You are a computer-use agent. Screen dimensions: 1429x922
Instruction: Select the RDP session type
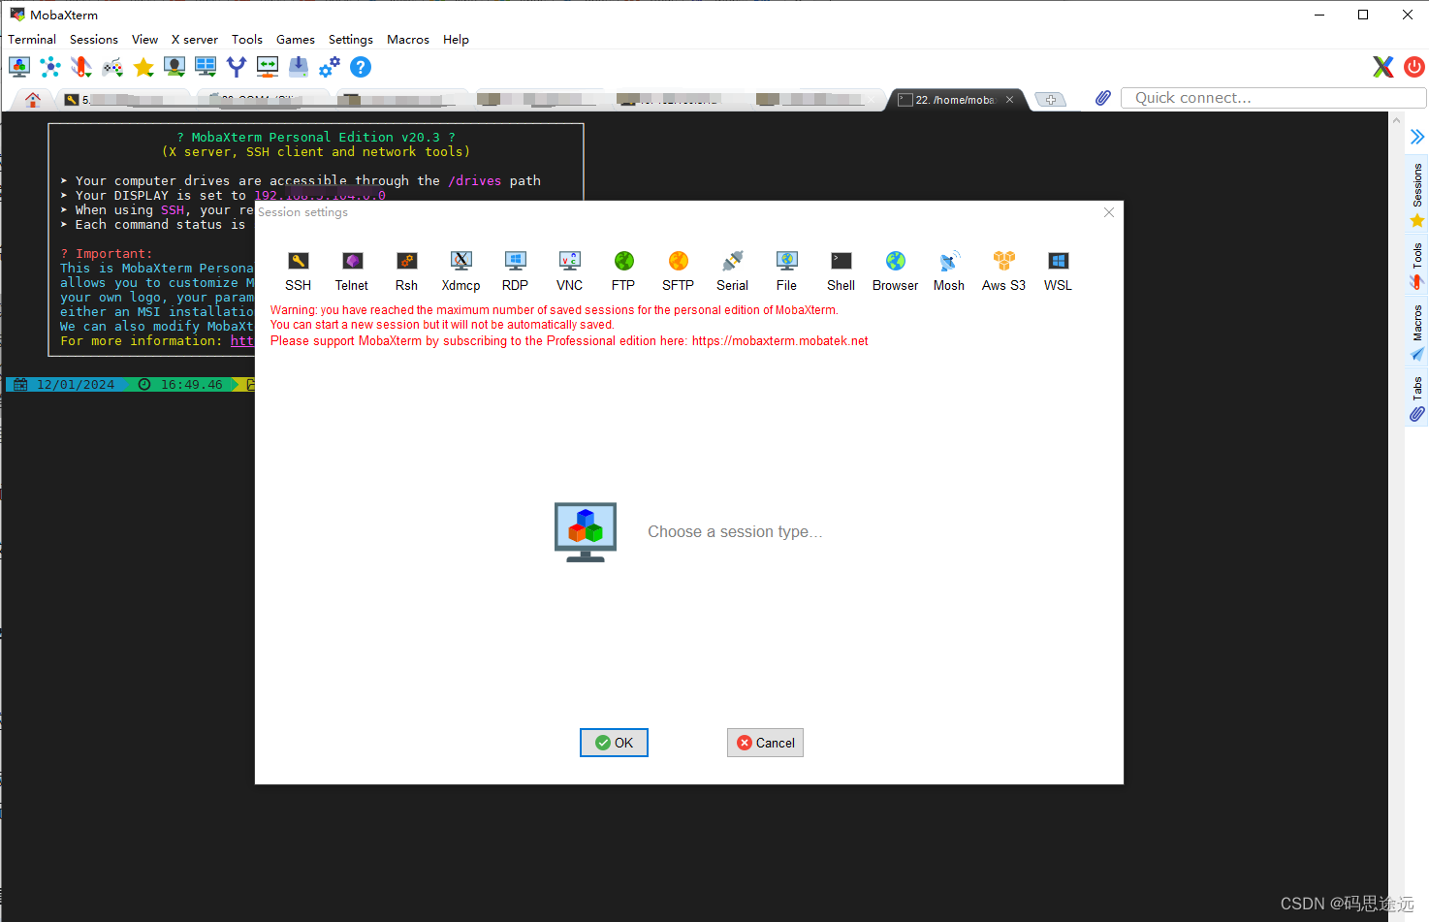(515, 271)
